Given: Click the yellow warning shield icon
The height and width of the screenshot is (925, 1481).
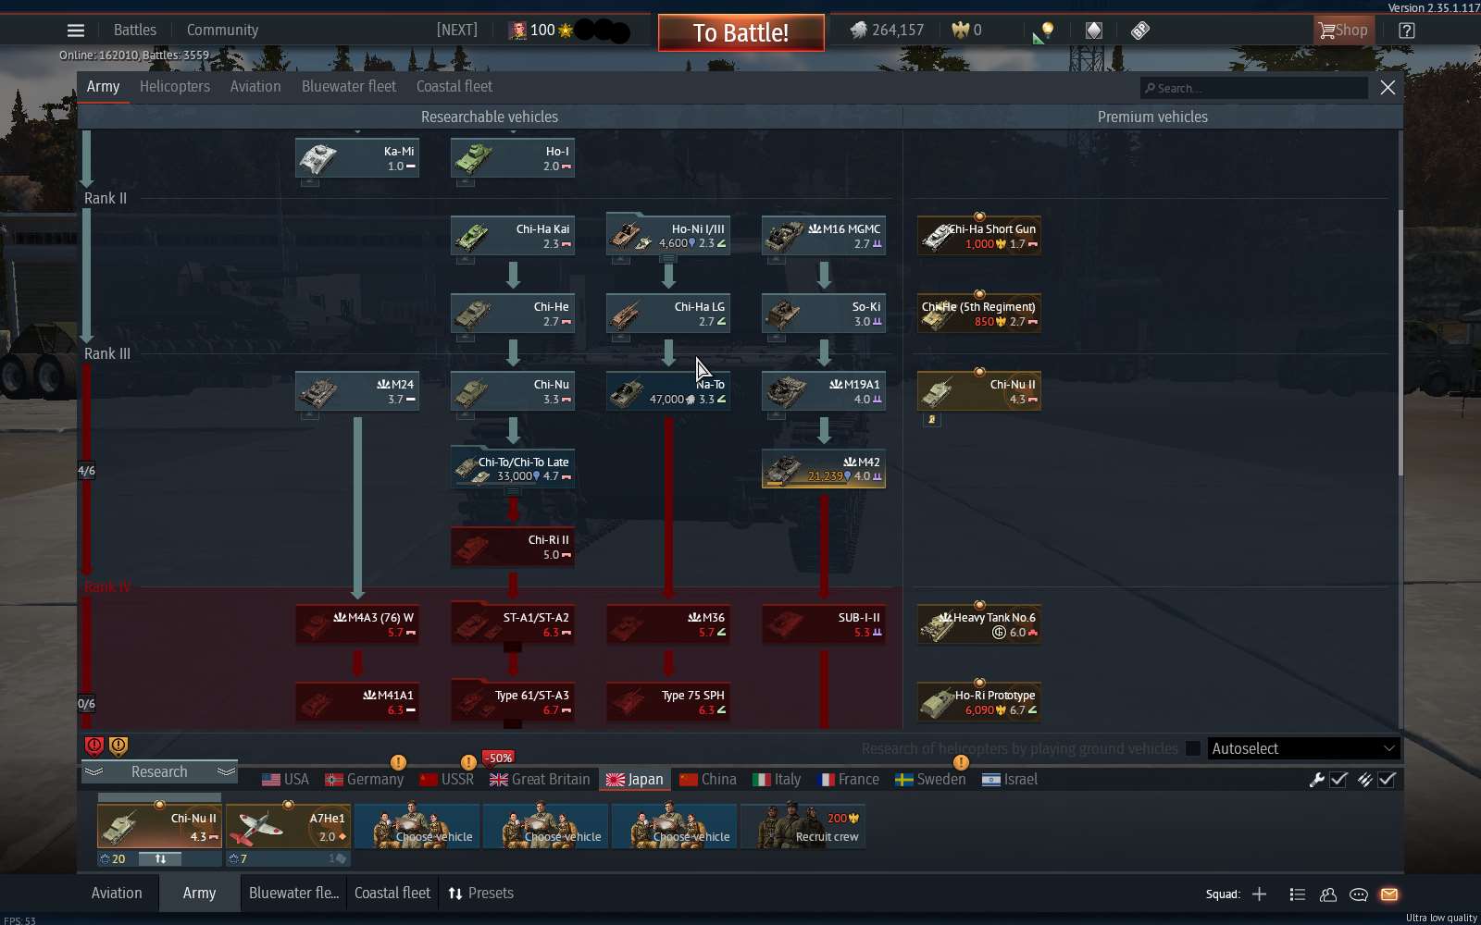Looking at the screenshot, I should (118, 746).
